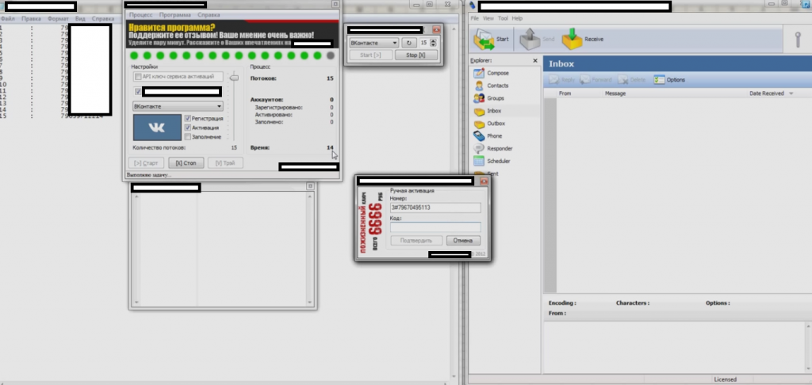The image size is (812, 385).
Task: Click the Licensed status bar entry
Action: [725, 379]
